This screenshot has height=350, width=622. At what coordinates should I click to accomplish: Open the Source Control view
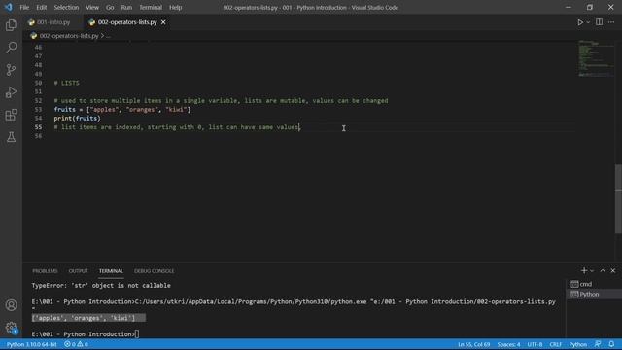(11, 70)
